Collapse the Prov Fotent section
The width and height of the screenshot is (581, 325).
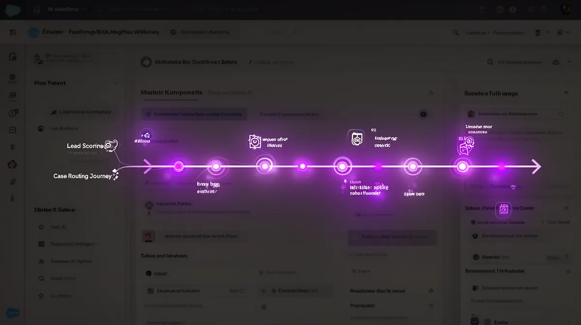coord(116,83)
